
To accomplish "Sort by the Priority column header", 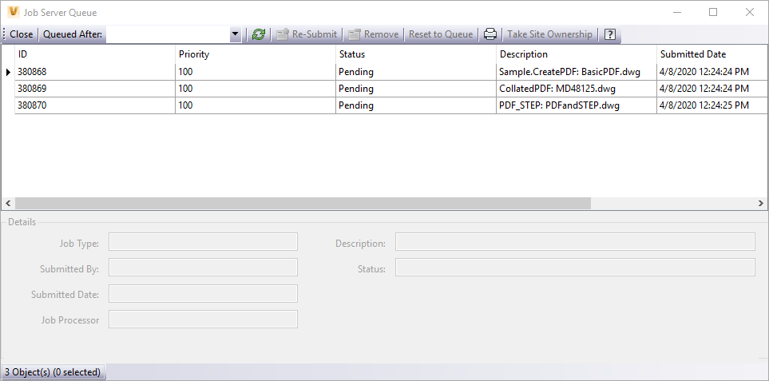I will coord(255,54).
